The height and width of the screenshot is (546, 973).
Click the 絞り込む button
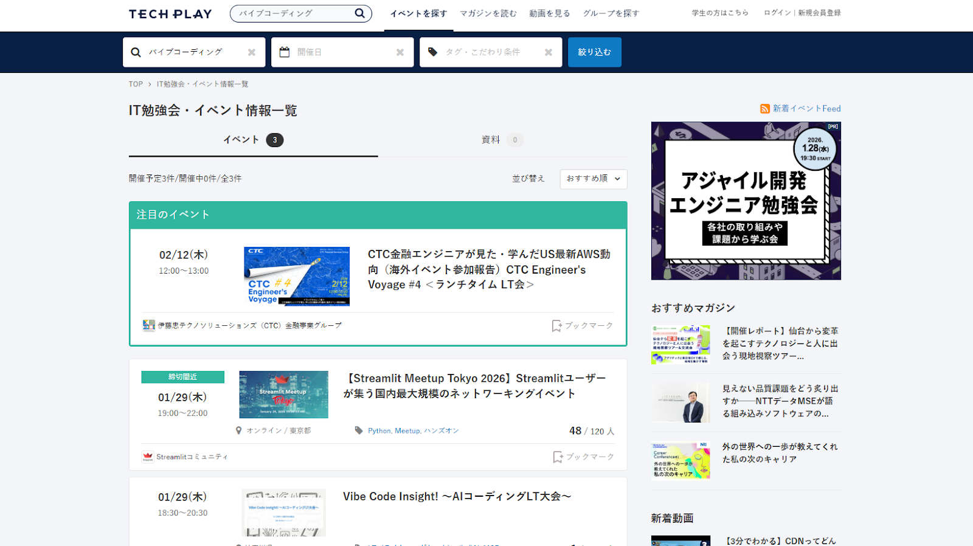point(595,52)
